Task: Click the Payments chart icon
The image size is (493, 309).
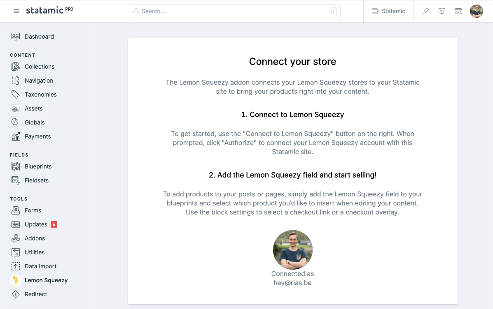Action: [x=15, y=136]
